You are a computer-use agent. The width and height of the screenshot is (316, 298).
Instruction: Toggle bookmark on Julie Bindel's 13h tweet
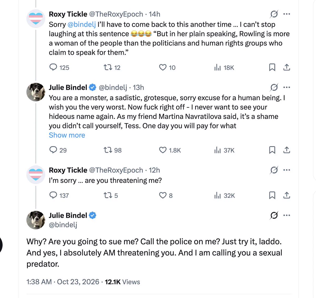(272, 150)
